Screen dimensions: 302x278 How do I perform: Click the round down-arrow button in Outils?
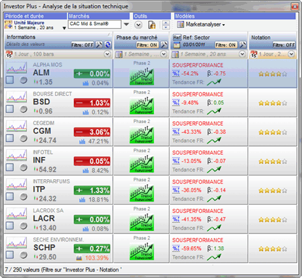(138, 25)
